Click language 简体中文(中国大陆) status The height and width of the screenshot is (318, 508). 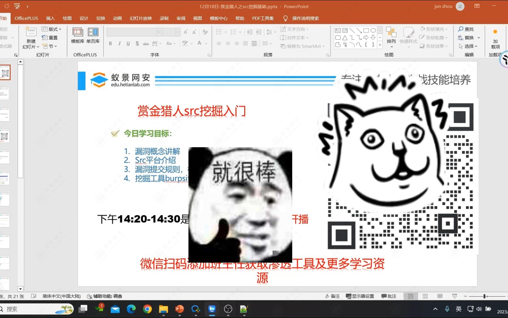click(x=61, y=296)
